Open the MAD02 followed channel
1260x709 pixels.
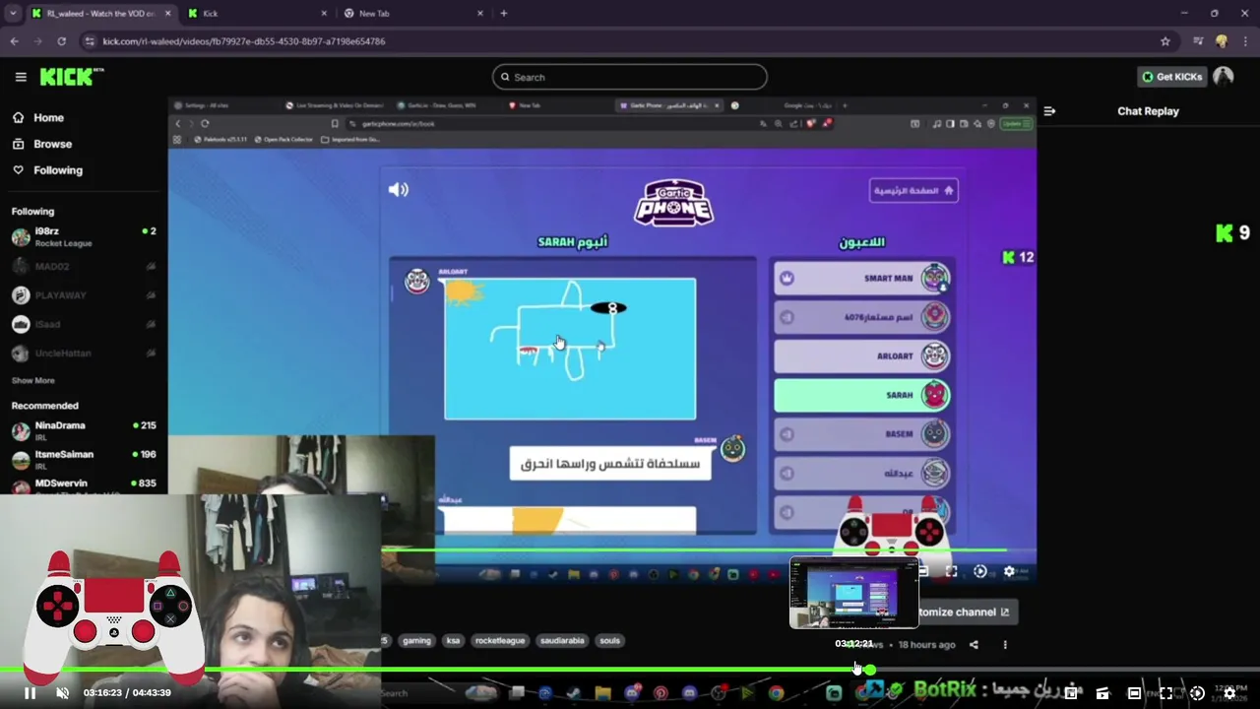click(x=84, y=266)
